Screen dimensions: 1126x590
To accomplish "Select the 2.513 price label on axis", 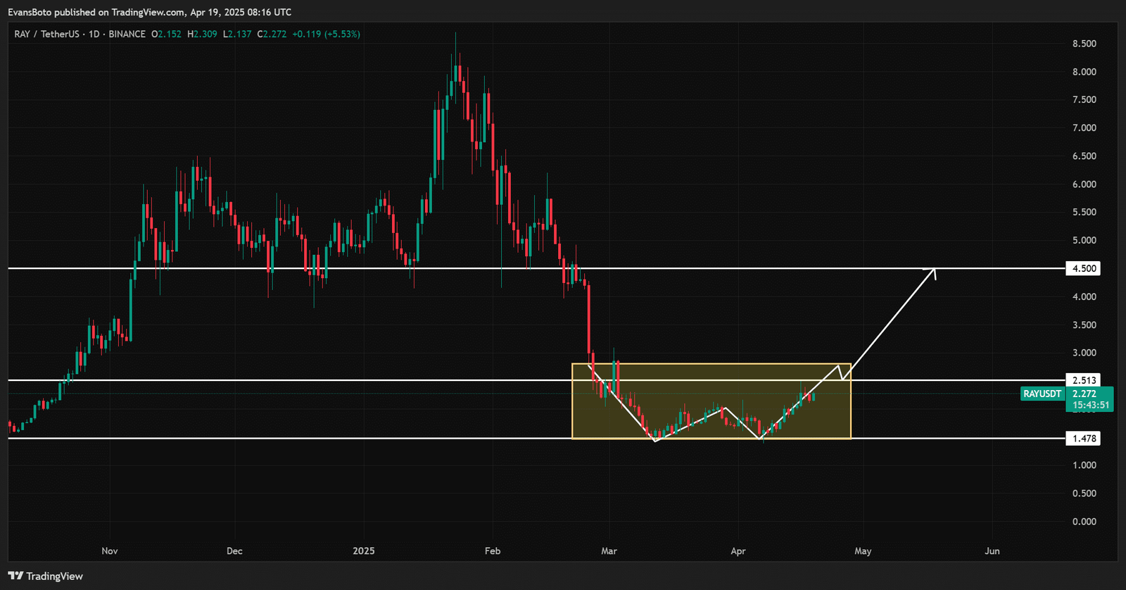I will pos(1084,380).
